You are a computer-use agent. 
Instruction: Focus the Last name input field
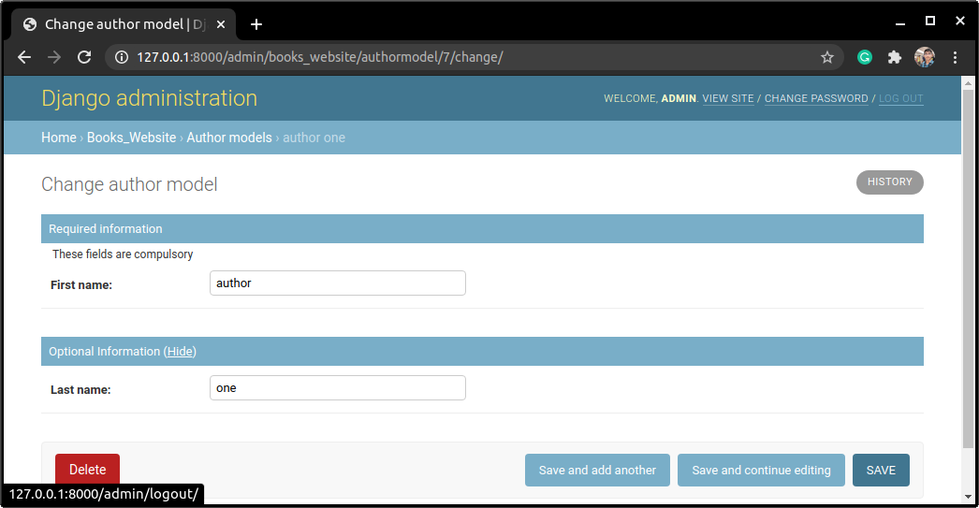point(338,387)
